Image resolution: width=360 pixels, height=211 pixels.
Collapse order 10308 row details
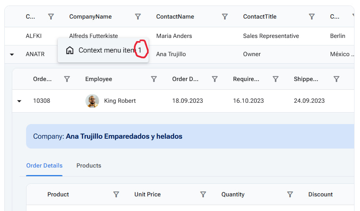[19, 101]
